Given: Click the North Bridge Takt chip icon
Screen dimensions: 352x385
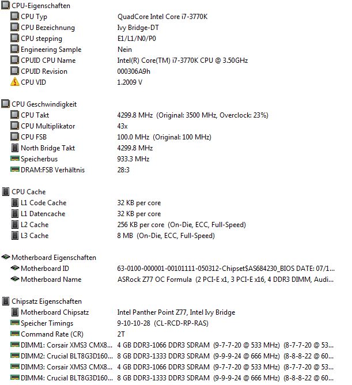Looking at the screenshot, I should point(15,148).
